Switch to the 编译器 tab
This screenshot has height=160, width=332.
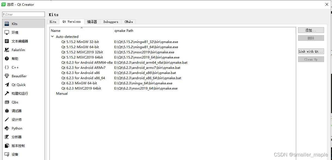click(92, 22)
